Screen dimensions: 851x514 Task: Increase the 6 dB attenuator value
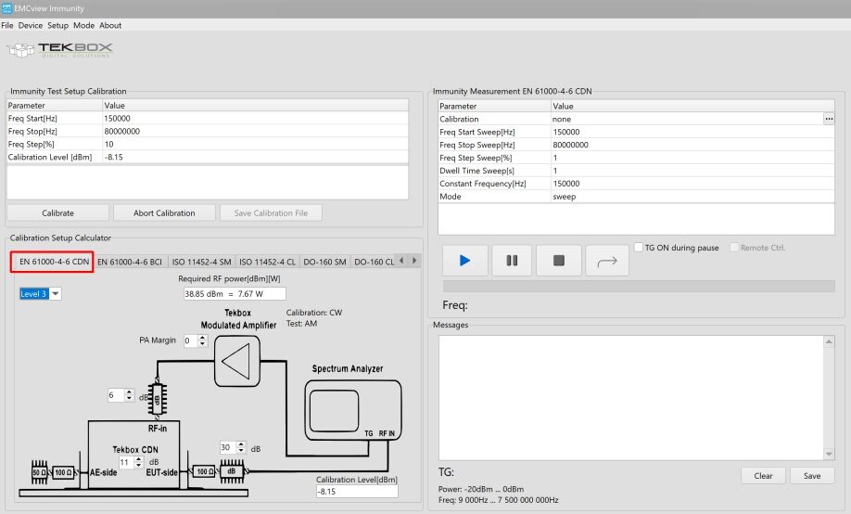point(129,392)
